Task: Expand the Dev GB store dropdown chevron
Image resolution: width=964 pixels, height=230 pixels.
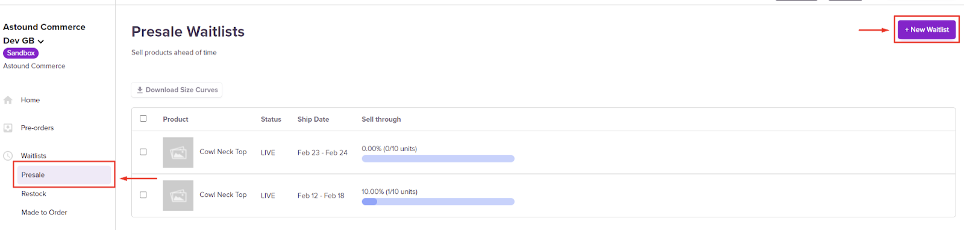Action: (x=41, y=42)
